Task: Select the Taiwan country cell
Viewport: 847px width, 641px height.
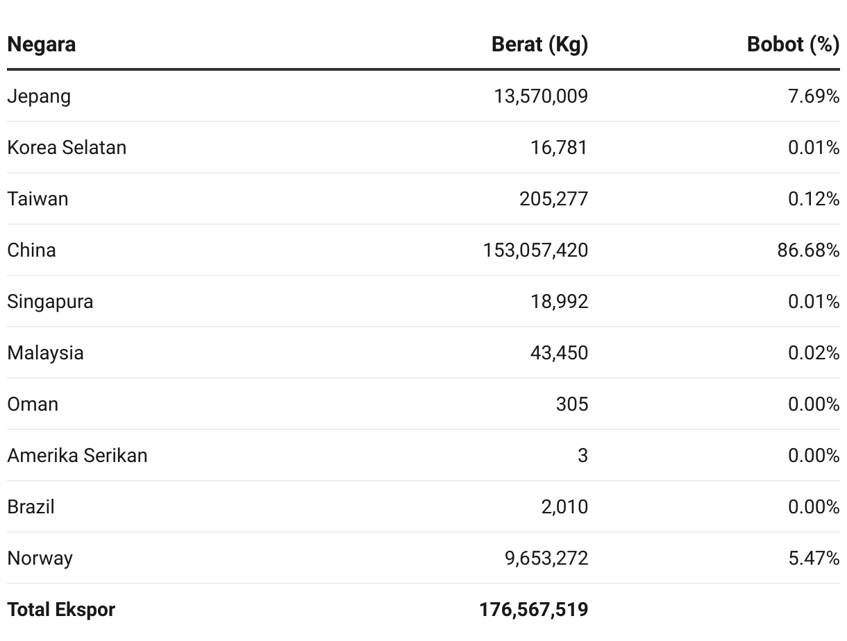Action: [x=38, y=199]
